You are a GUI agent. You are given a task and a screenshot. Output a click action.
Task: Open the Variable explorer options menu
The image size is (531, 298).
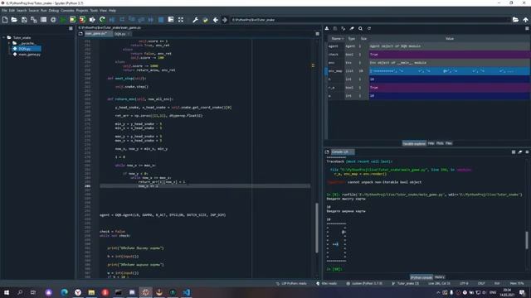click(527, 29)
